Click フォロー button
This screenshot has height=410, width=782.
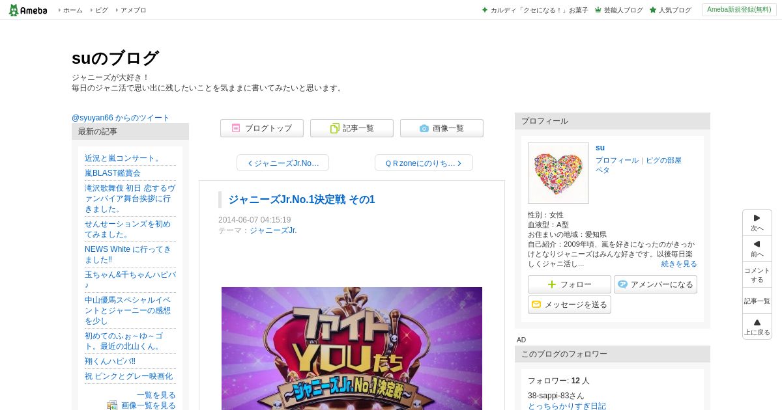point(570,284)
